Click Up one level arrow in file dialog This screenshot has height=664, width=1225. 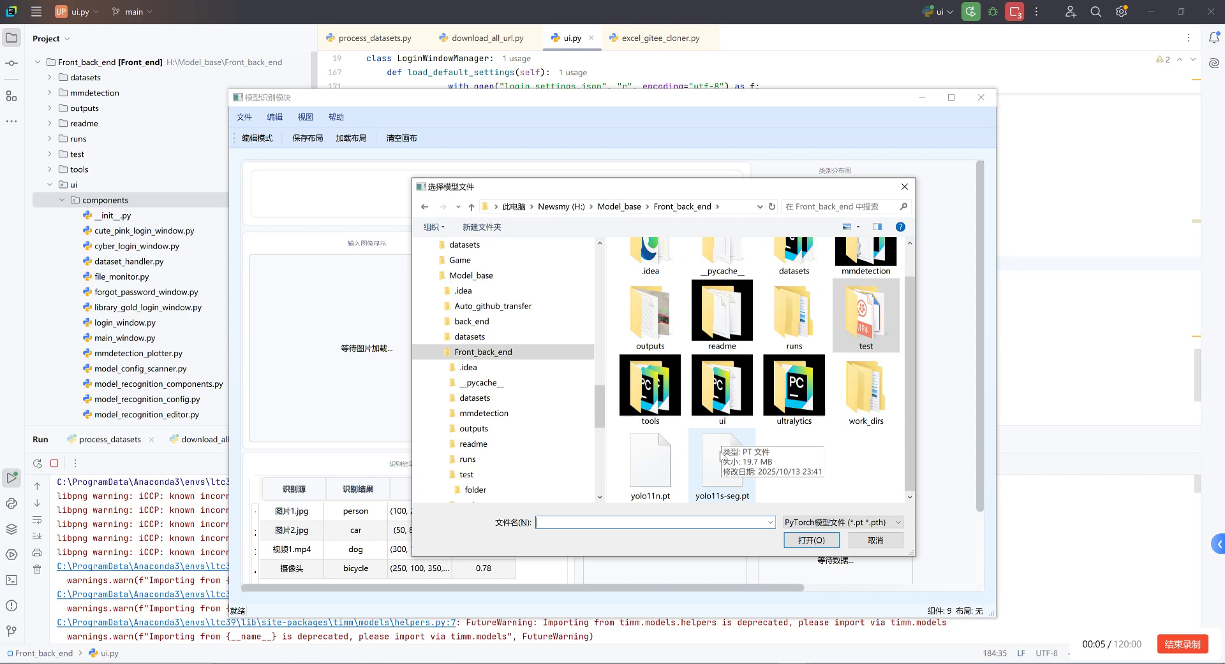[x=471, y=206]
